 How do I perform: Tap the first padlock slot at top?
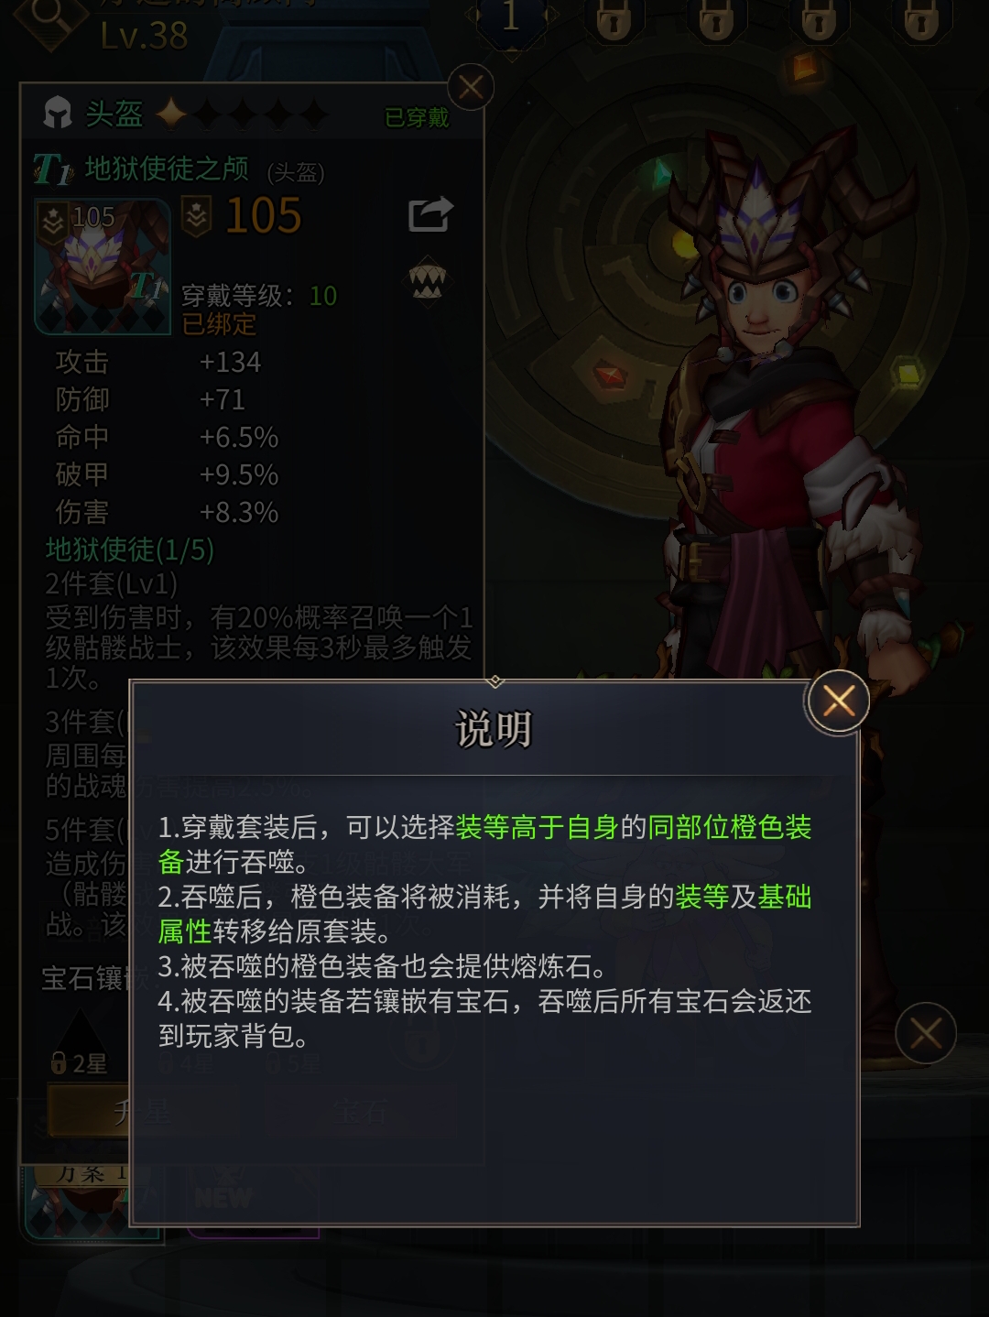(x=614, y=18)
